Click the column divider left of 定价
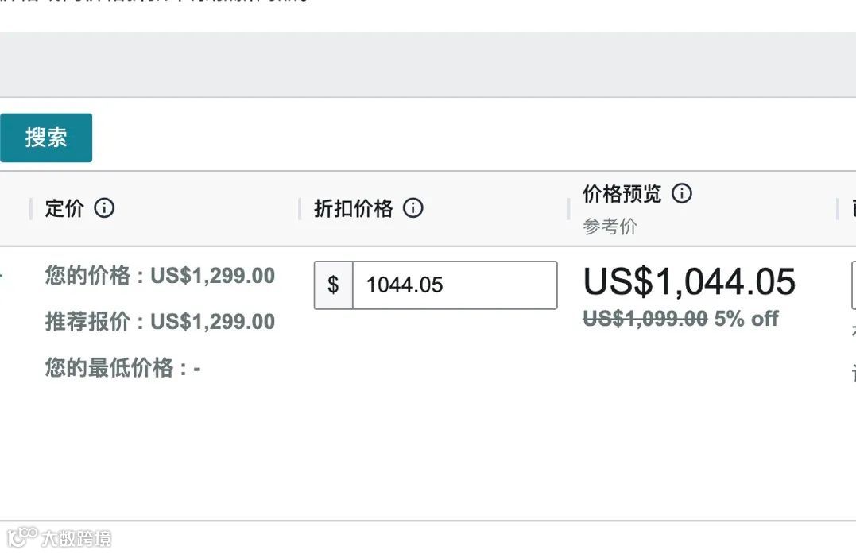Viewport: 856px width, 554px height. pos(30,209)
